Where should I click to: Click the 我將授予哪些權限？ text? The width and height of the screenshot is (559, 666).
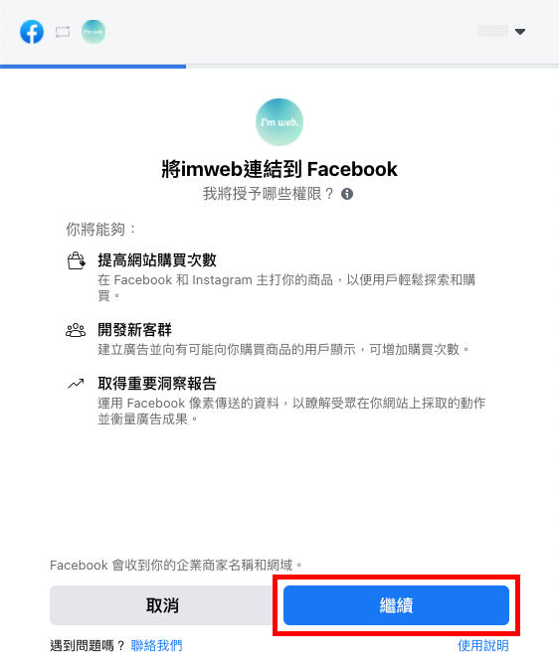coord(269,194)
